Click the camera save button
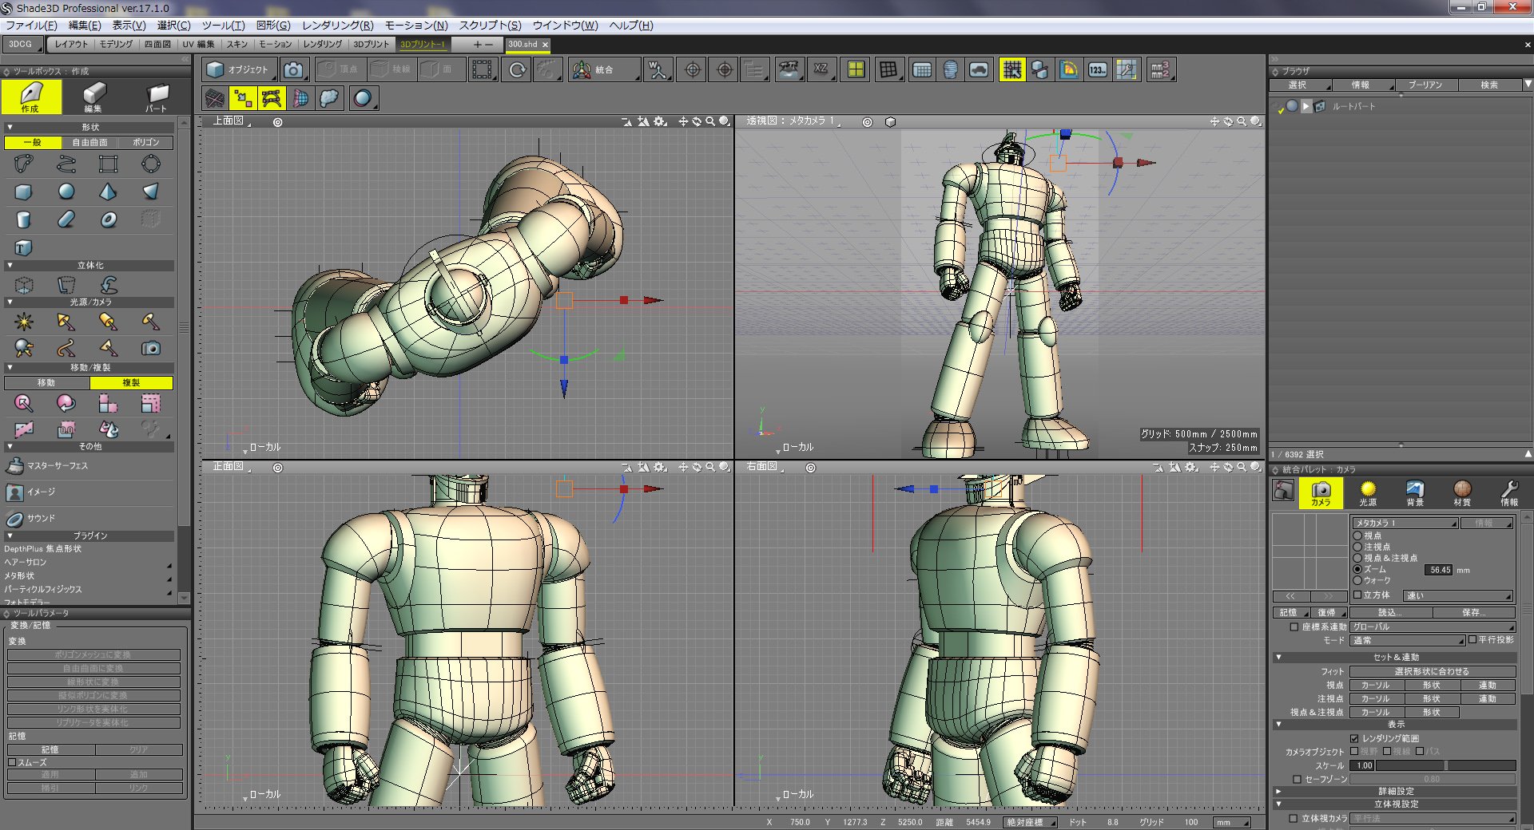 pyautogui.click(x=1473, y=612)
